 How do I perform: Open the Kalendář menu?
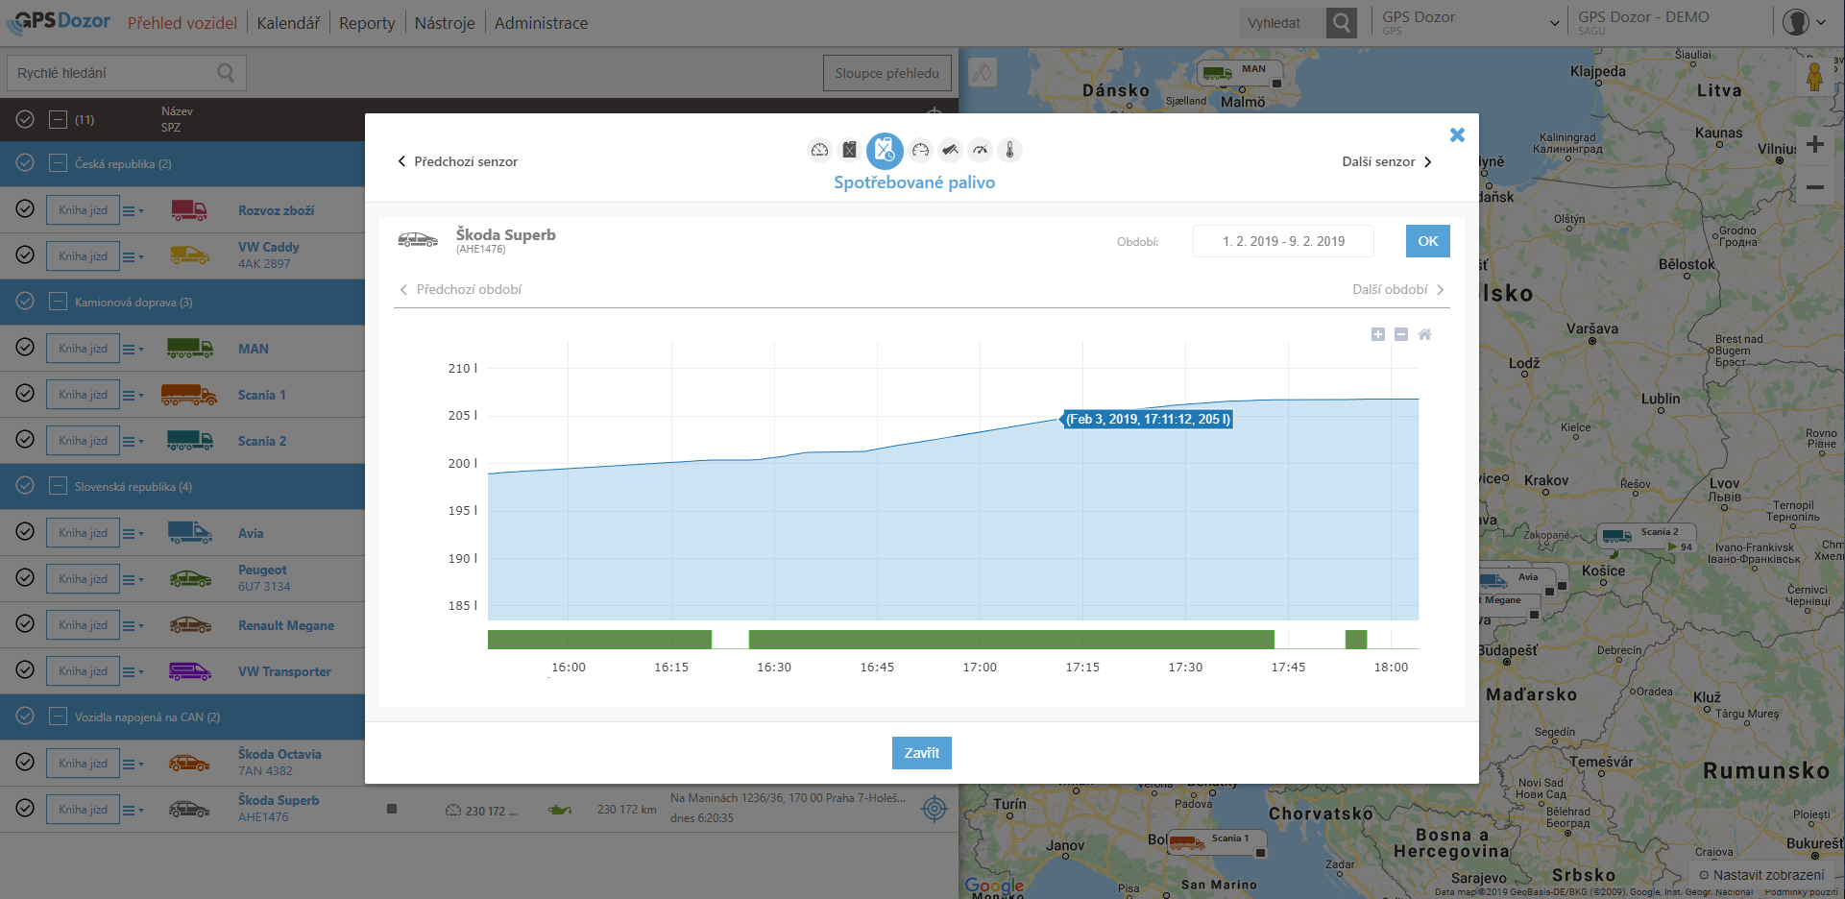tap(288, 23)
